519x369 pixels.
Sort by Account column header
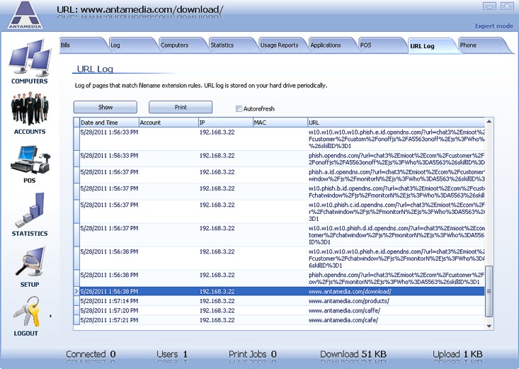tap(169, 123)
